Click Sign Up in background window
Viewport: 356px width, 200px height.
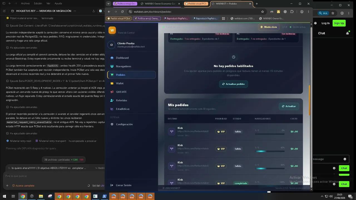pyautogui.click(x=339, y=23)
